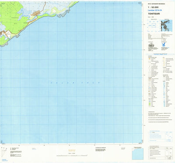This screenshot has height=163, width=175.
Task: Click the bar scale below the map
Action: tap(72, 156)
